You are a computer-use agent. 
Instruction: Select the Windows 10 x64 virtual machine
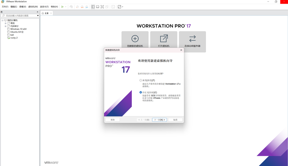click(x=18, y=29)
